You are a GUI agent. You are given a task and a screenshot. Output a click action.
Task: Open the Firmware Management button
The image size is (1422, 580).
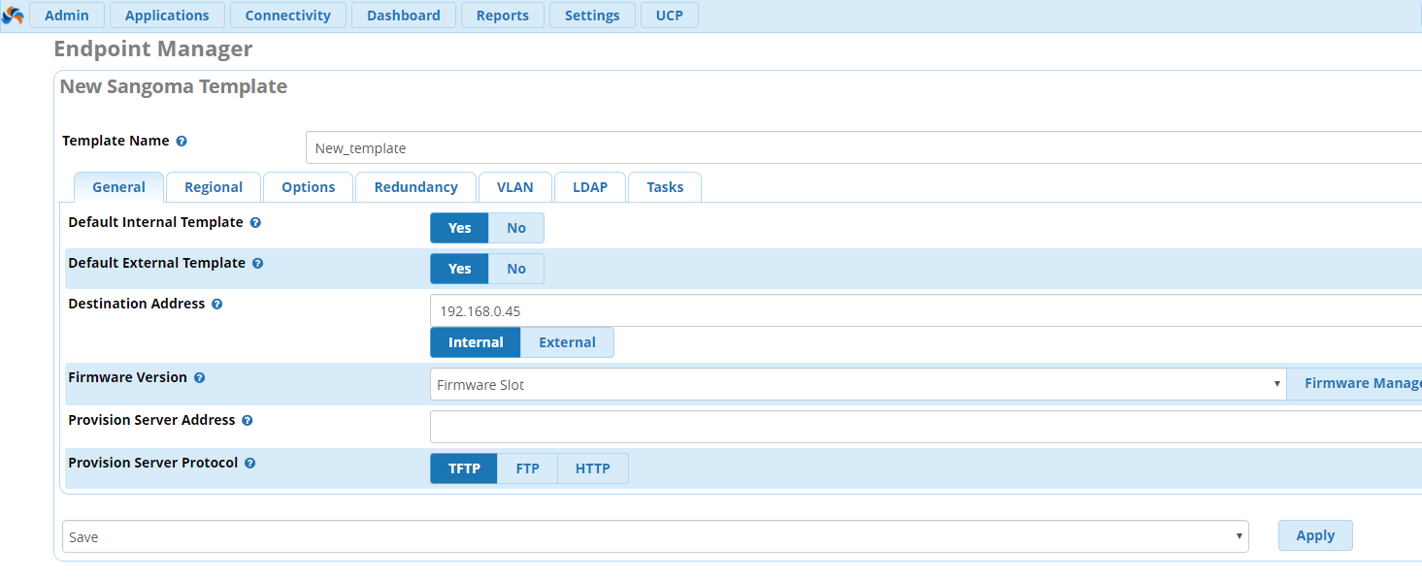pos(1355,384)
